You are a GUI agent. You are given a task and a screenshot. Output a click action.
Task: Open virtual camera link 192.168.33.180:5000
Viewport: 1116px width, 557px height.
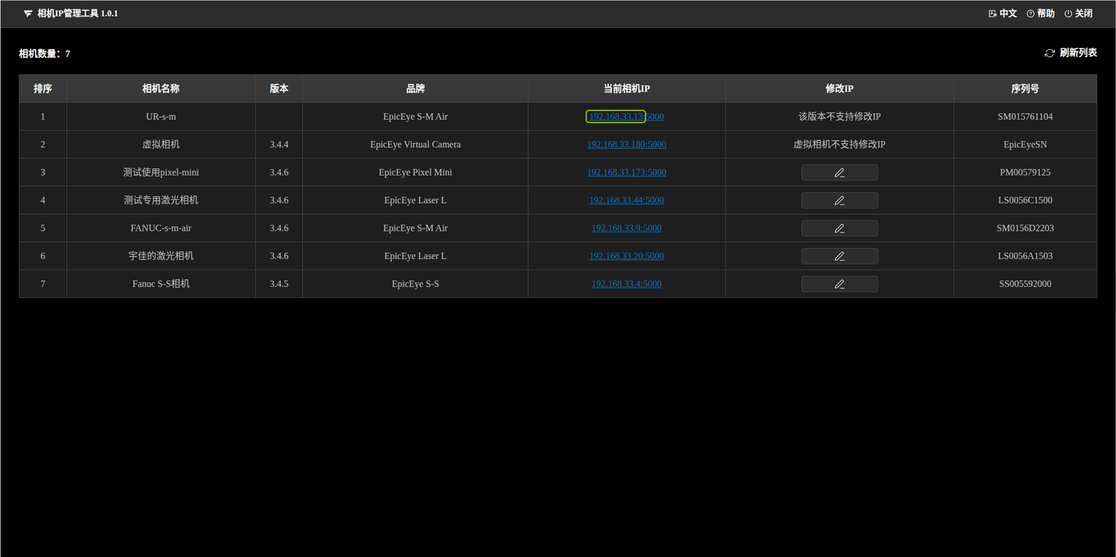coord(626,145)
